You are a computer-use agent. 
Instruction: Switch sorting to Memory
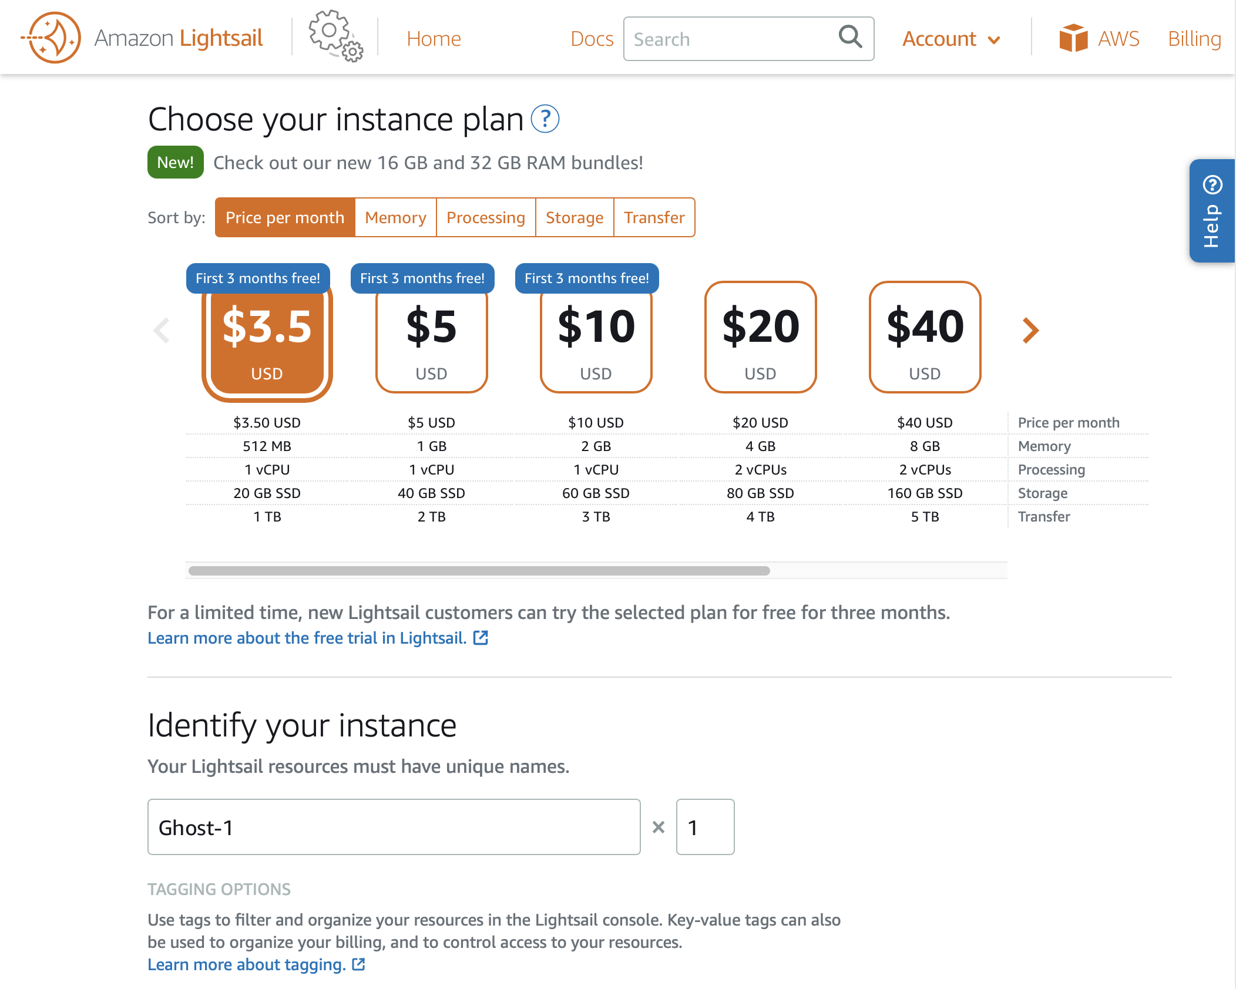click(395, 217)
